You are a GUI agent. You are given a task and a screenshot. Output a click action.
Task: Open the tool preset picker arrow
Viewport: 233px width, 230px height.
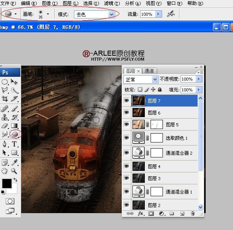pyautogui.click(x=15, y=14)
